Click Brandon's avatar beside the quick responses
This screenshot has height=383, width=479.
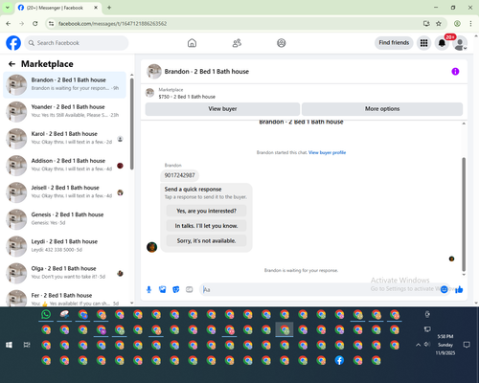pyautogui.click(x=151, y=247)
